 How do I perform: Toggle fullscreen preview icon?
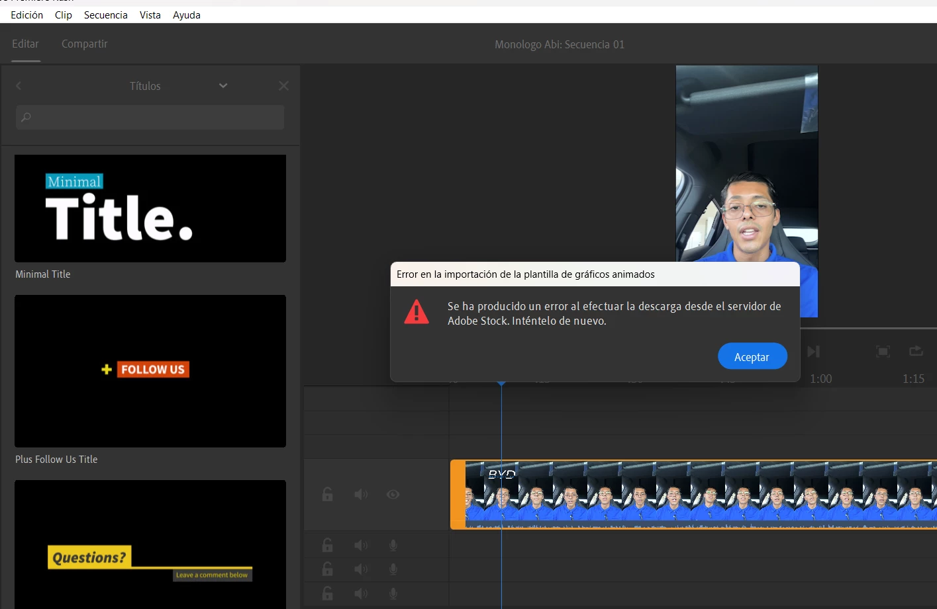pyautogui.click(x=883, y=352)
